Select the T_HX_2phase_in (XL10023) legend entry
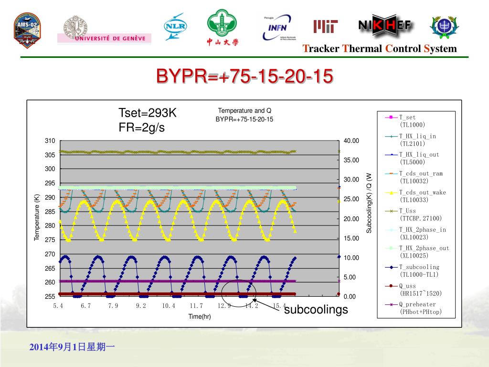The width and height of the screenshot is (489, 367). click(415, 233)
